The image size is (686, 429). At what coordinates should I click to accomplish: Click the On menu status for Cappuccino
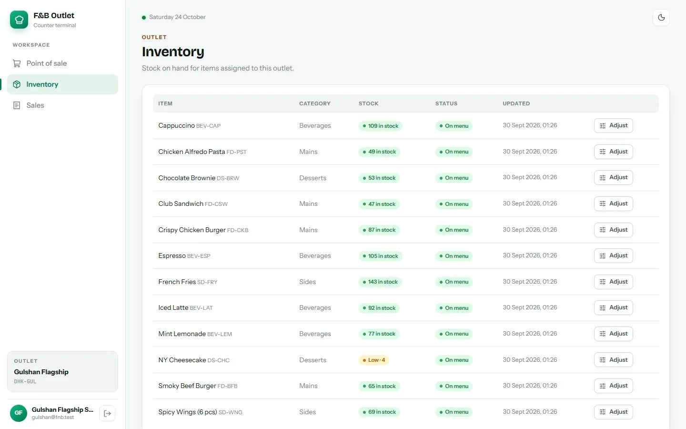[454, 126]
